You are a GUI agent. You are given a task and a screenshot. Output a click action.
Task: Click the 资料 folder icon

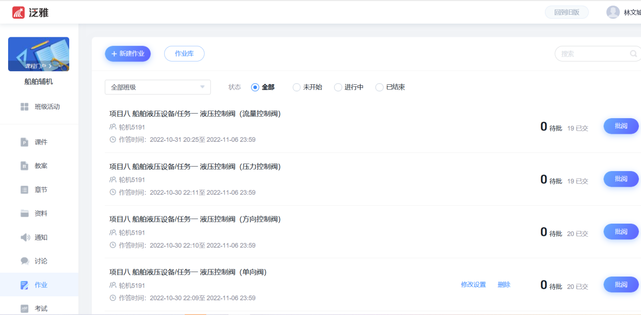tap(24, 214)
